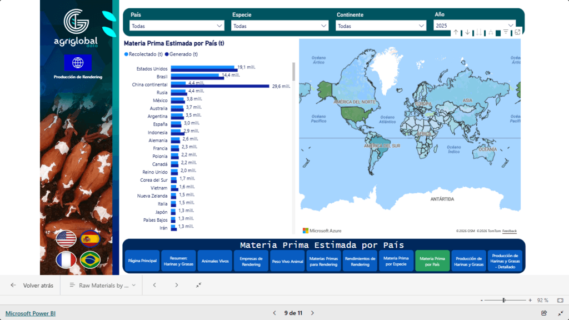Viewport: 569px width, 320px height.
Task: Click the bar chart vertical scrollbar
Action: pos(293,72)
